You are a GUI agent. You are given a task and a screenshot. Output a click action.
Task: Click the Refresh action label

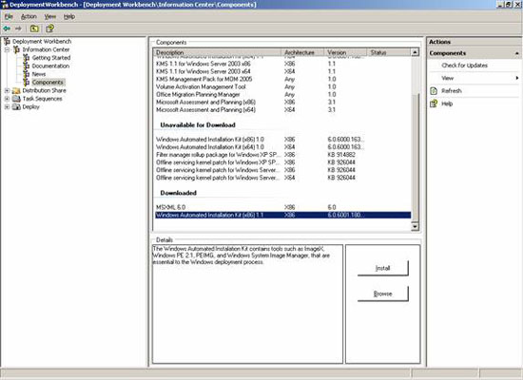452,91
